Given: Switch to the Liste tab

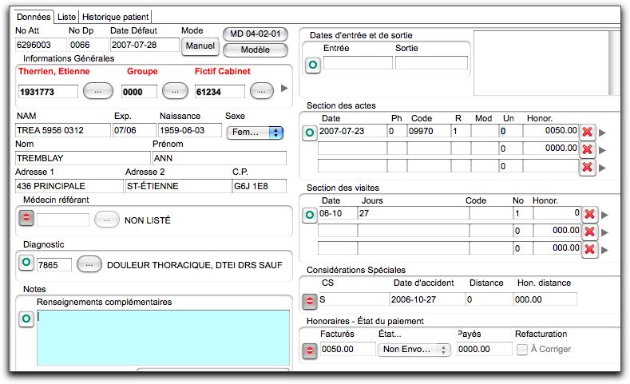Looking at the screenshot, I should point(67,16).
